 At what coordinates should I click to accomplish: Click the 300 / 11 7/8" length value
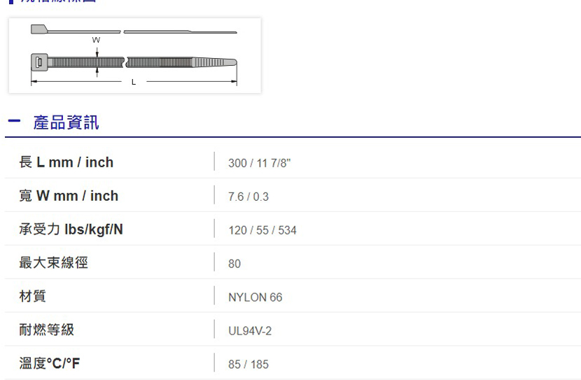(x=259, y=163)
